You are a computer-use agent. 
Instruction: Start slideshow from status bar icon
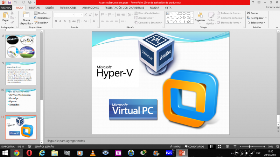(235, 147)
